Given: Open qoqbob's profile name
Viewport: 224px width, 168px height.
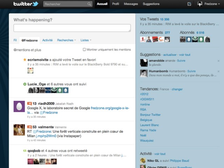Looking at the screenshot, I should pos(34,151).
